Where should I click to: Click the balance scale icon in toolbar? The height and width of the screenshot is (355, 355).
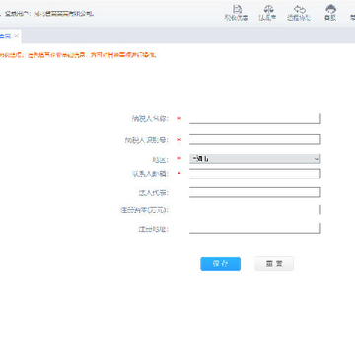point(268,9)
